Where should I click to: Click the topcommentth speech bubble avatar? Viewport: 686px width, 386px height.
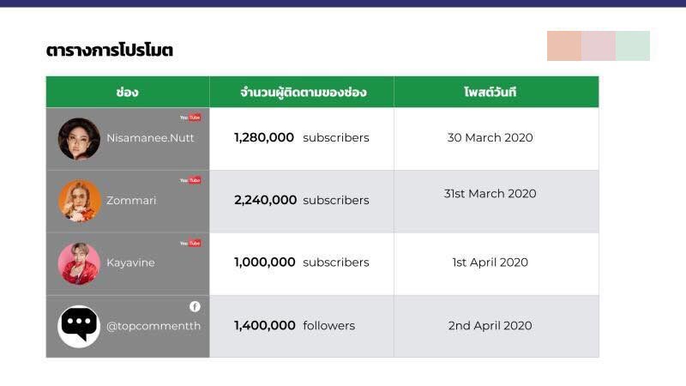pyautogui.click(x=79, y=327)
